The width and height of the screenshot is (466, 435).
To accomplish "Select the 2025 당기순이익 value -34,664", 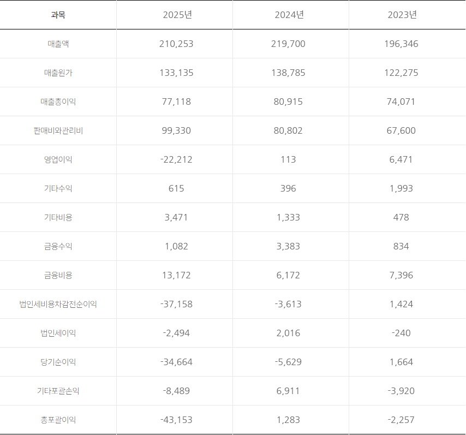I will (176, 362).
